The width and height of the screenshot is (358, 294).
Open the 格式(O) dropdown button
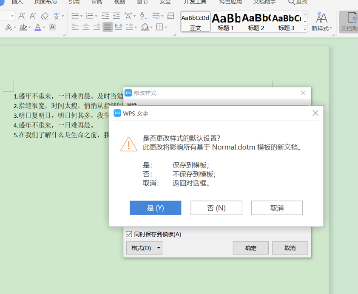pos(144,248)
